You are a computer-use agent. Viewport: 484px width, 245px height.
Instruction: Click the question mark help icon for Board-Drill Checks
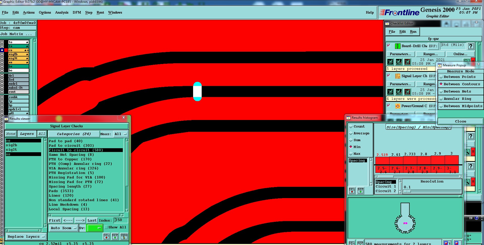tap(471, 46)
